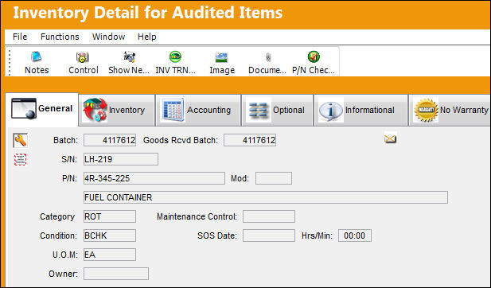Screen dimensions: 491x288
Task: Open the File menu
Action: 20,37
